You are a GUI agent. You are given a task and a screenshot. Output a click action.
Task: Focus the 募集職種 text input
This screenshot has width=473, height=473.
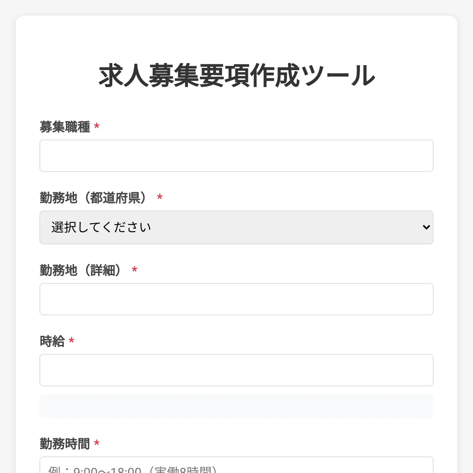(x=236, y=156)
